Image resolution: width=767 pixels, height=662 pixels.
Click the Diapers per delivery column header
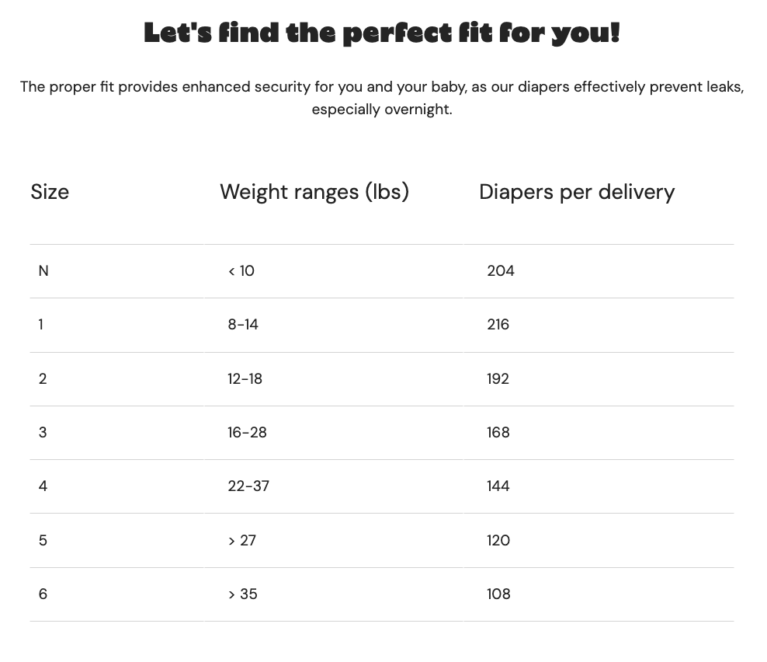[x=577, y=191]
